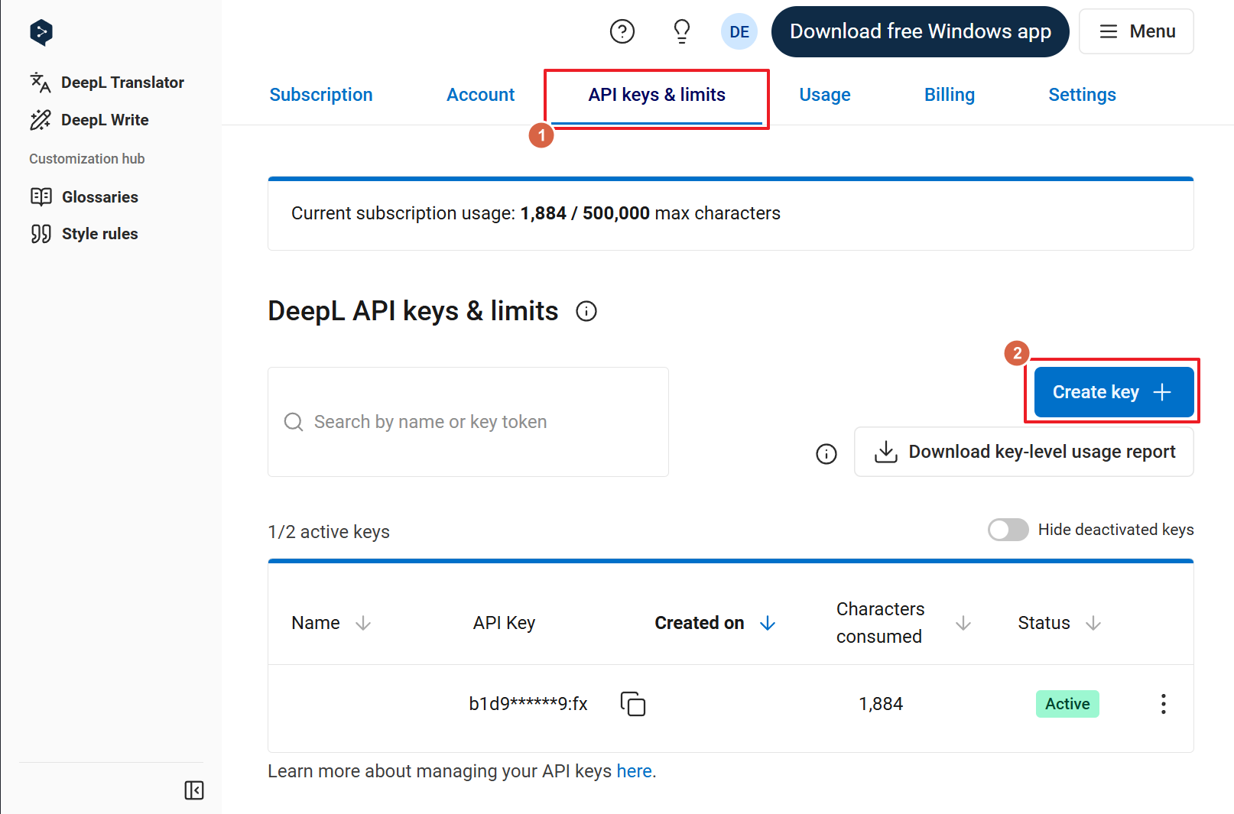Image resolution: width=1234 pixels, height=814 pixels.
Task: Switch to the Account tab
Action: point(480,95)
